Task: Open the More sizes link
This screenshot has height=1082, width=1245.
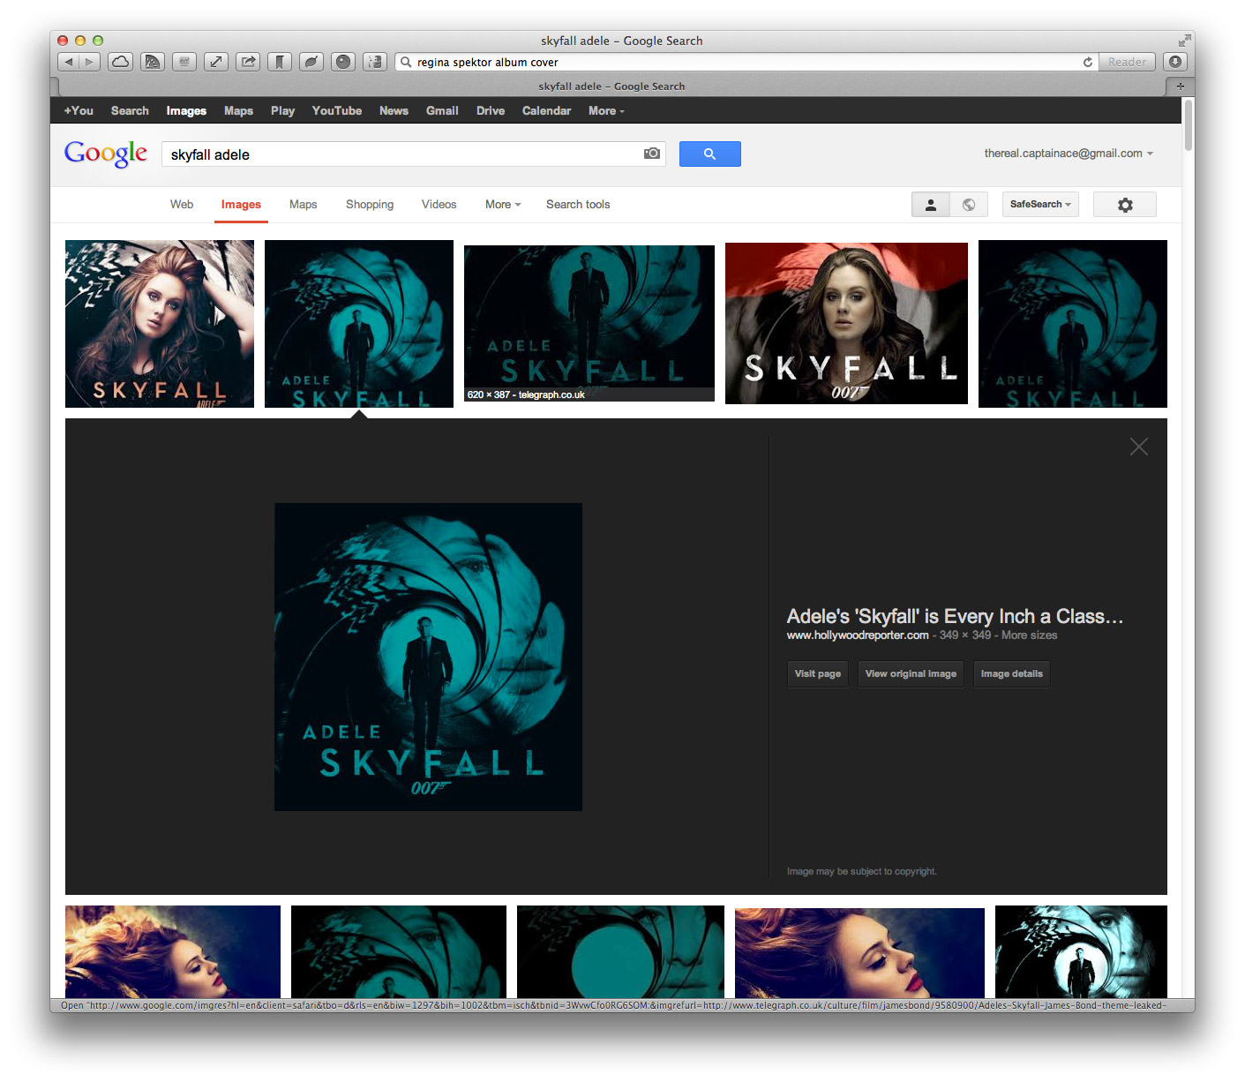Action: 1029,635
